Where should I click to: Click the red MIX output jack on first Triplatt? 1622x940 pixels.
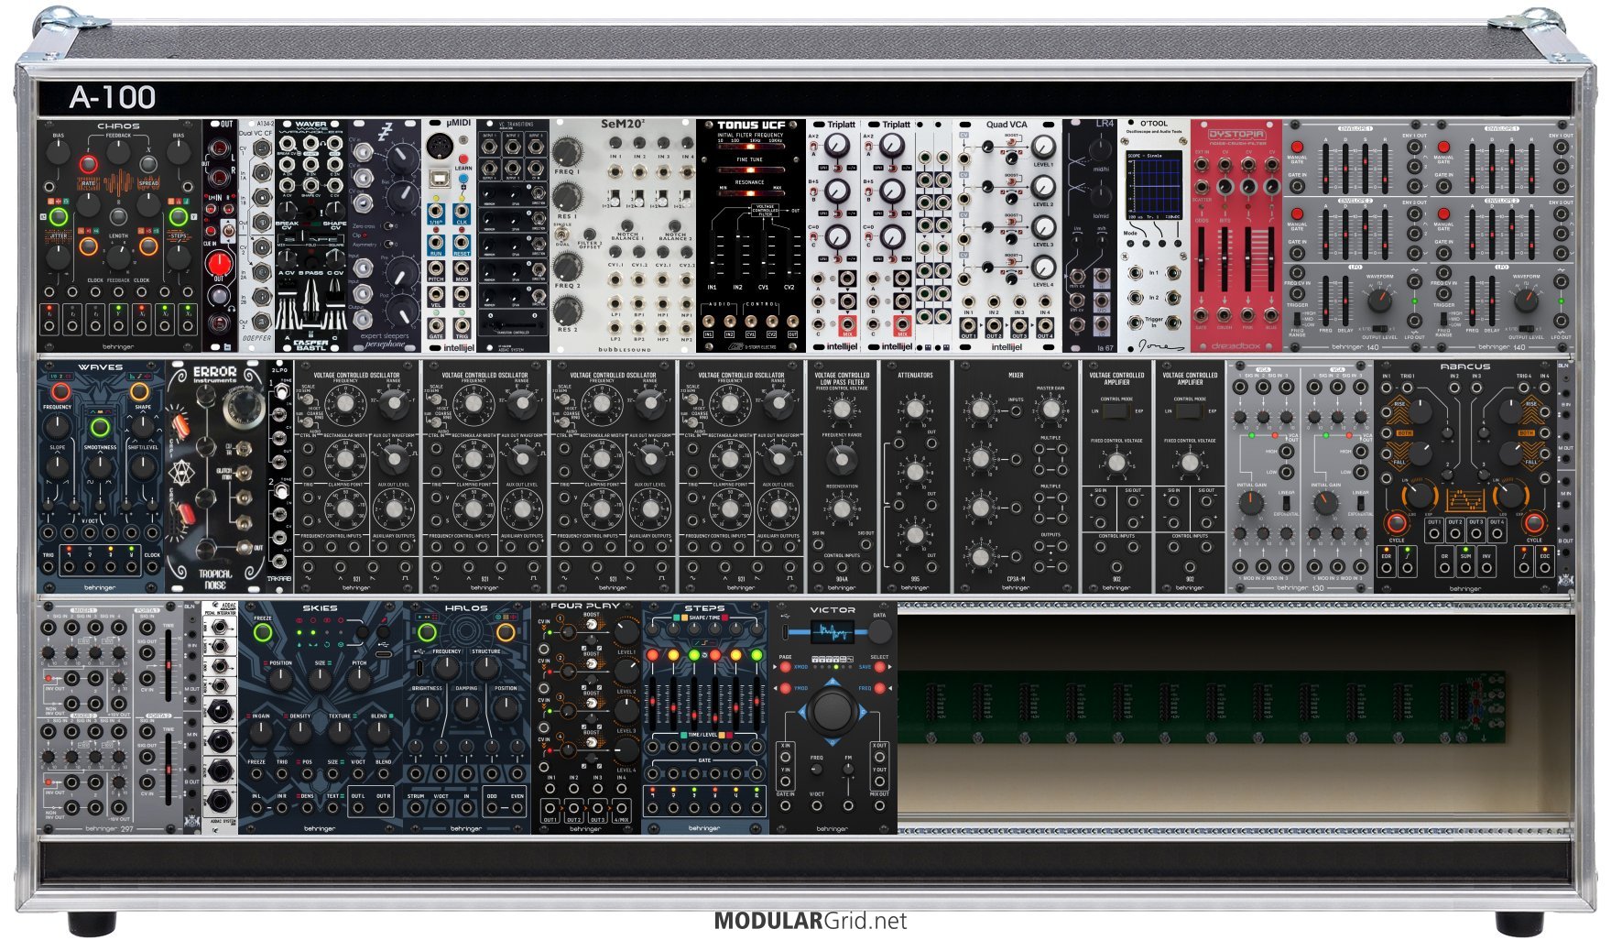click(x=847, y=326)
